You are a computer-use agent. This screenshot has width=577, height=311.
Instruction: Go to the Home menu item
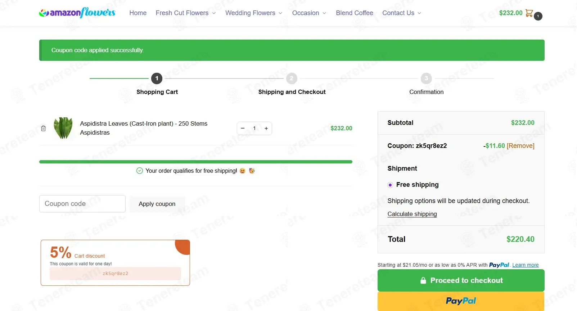tap(138, 13)
